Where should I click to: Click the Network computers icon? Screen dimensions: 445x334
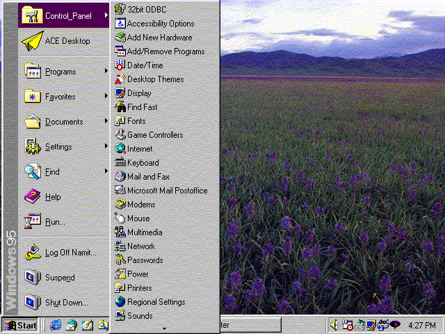[120, 246]
